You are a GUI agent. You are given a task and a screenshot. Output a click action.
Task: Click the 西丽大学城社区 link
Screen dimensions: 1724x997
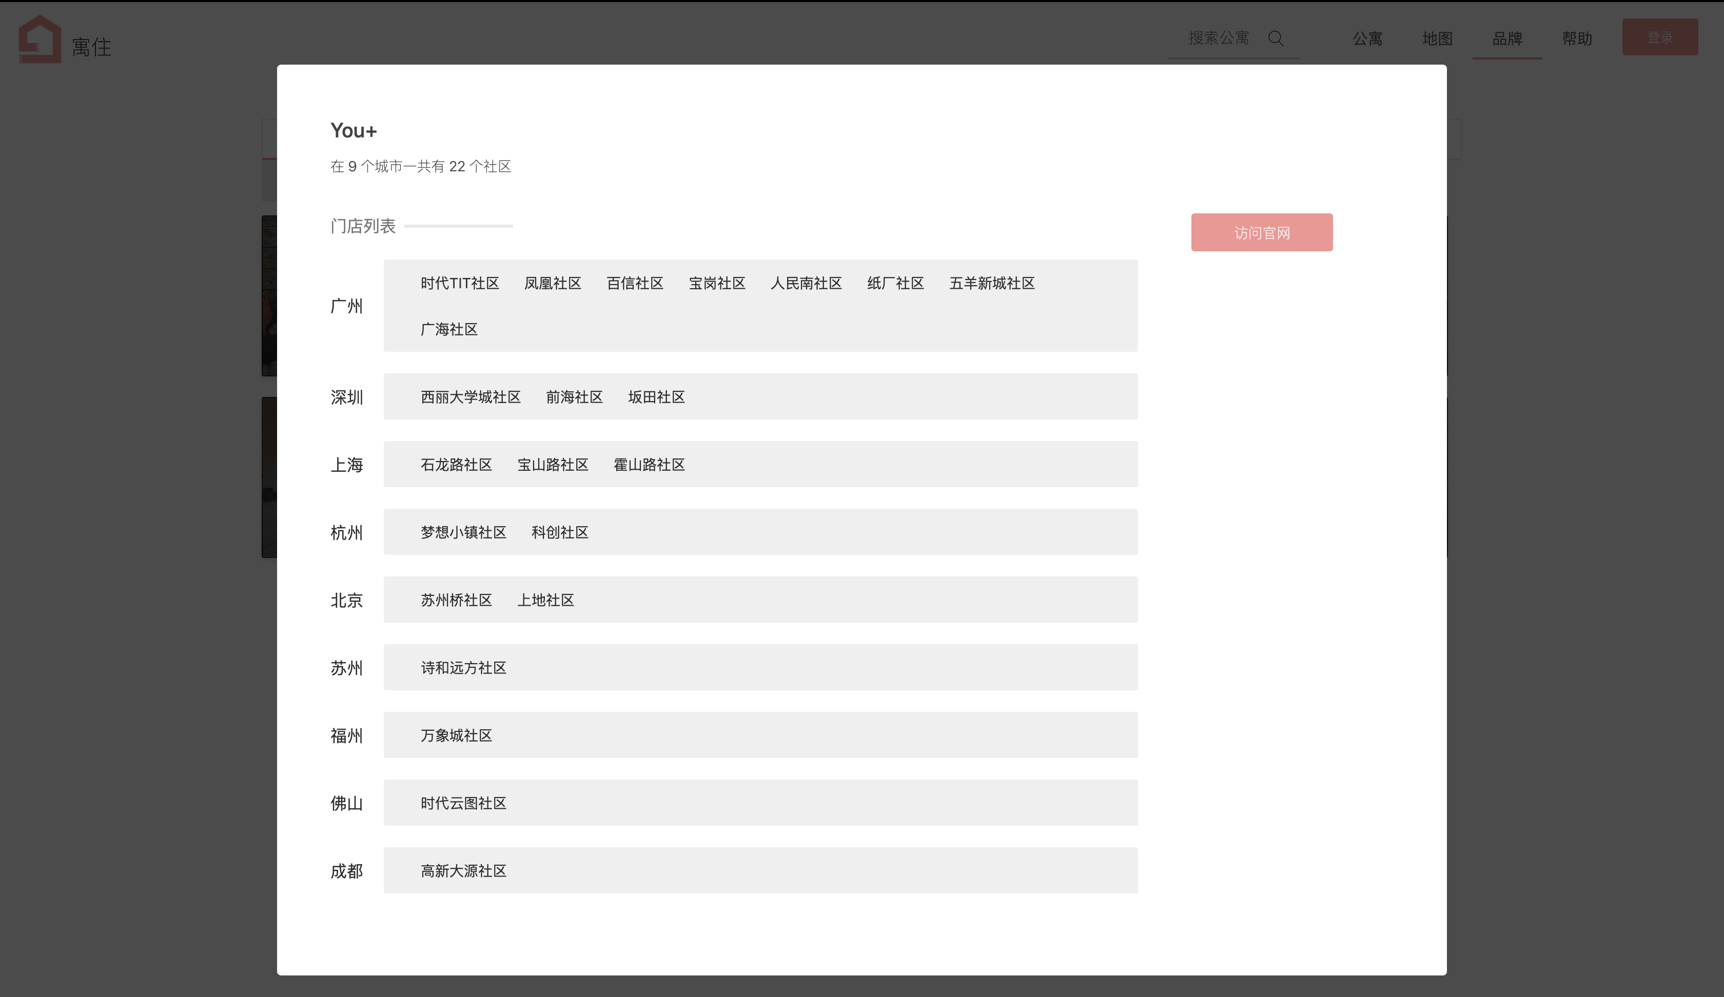(471, 397)
